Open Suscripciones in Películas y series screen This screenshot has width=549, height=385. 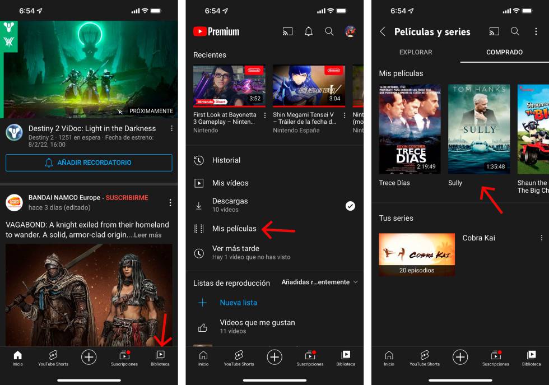pos(495,358)
